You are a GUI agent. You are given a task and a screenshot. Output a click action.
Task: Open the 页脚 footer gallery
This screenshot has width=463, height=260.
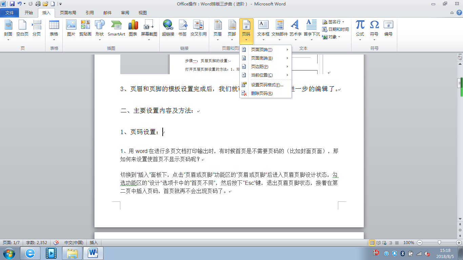coord(232,30)
